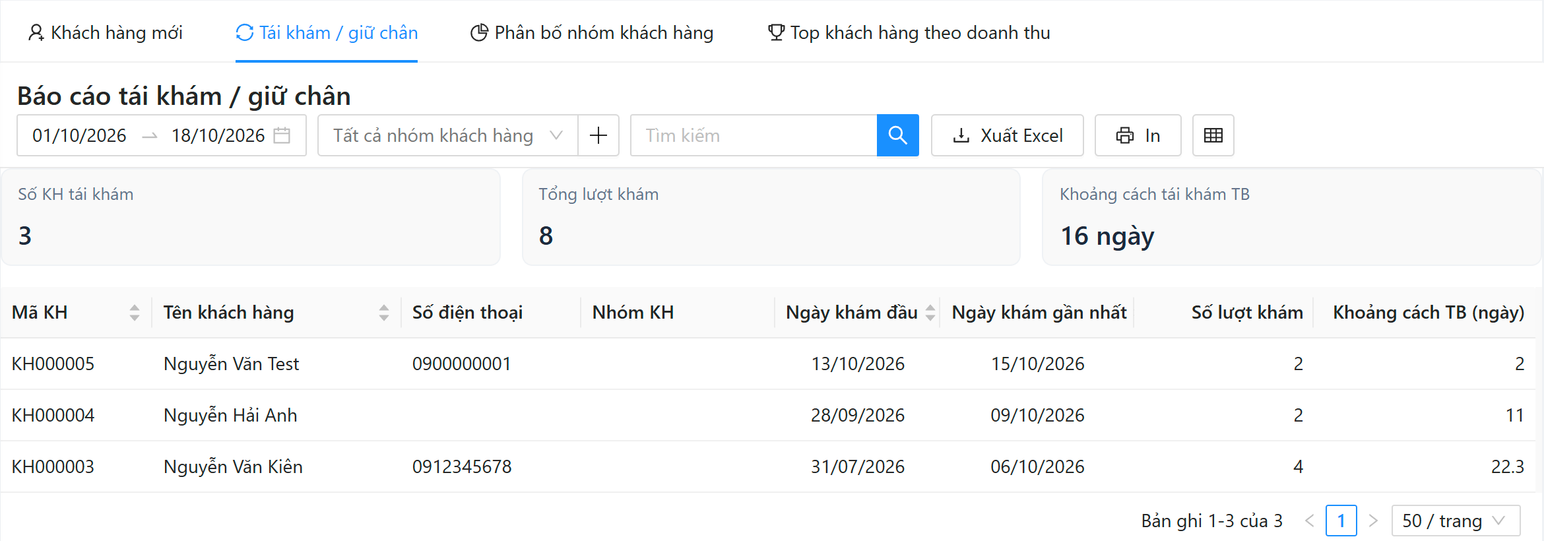Click customer name Nguyễn Văn Test
The height and width of the screenshot is (541, 1544).
231,364
